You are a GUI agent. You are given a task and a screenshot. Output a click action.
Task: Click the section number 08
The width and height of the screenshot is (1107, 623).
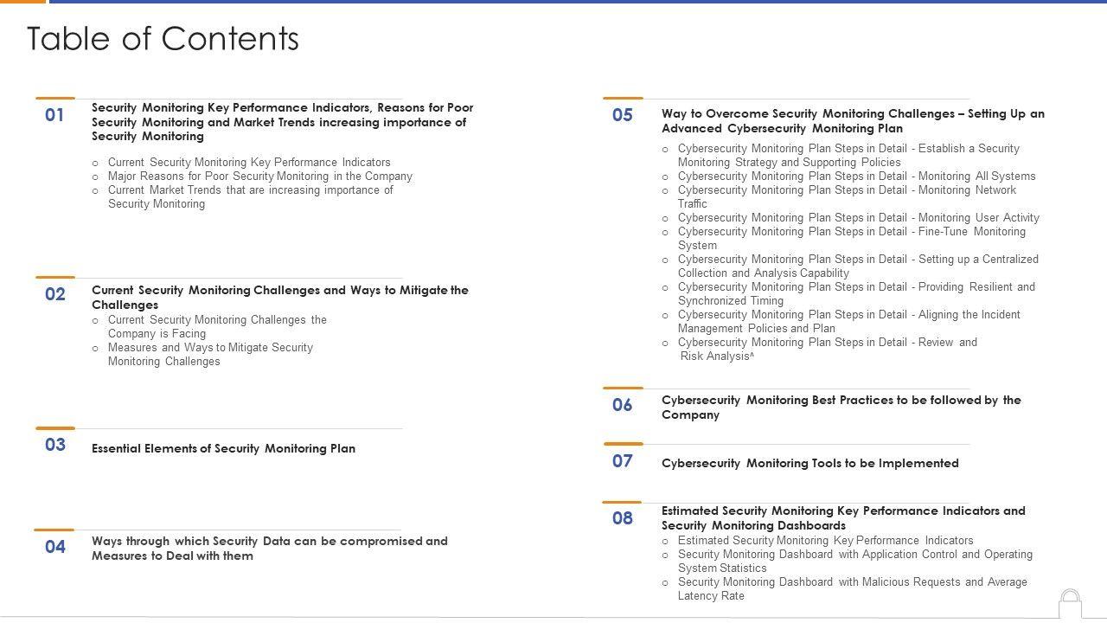tap(623, 518)
